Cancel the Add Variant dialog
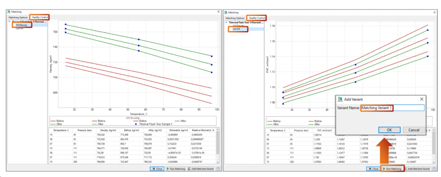Screen dimensions: 441x177 tap(414, 130)
